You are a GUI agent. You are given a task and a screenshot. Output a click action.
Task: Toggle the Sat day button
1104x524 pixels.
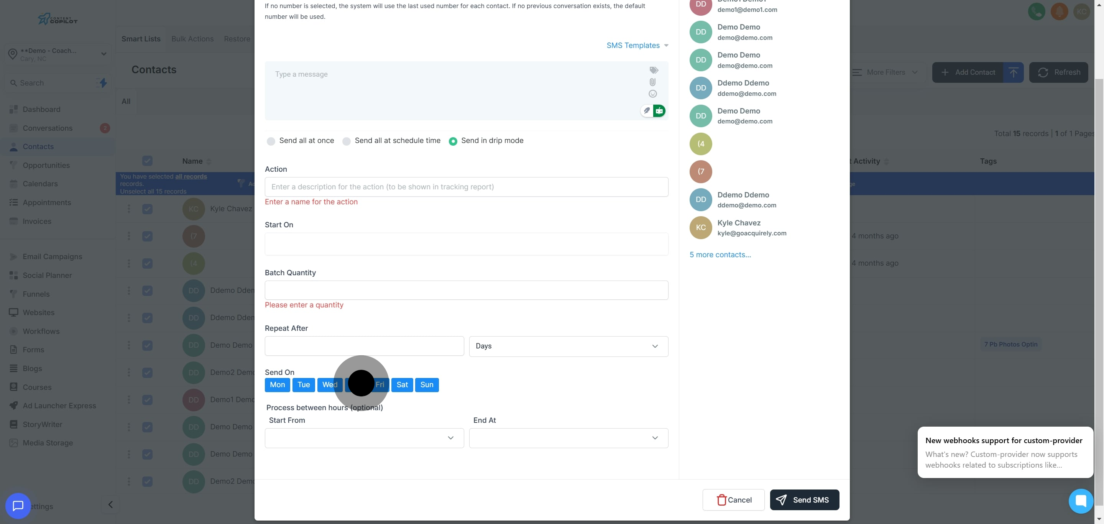[402, 385]
